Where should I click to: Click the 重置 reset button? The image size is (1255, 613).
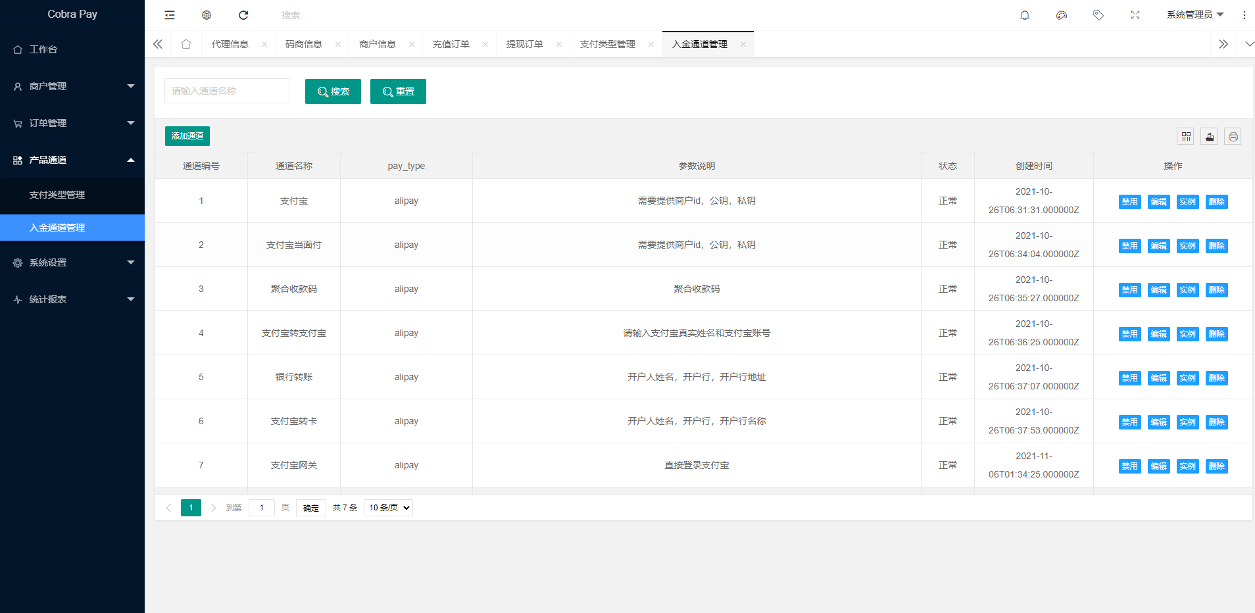pos(398,91)
